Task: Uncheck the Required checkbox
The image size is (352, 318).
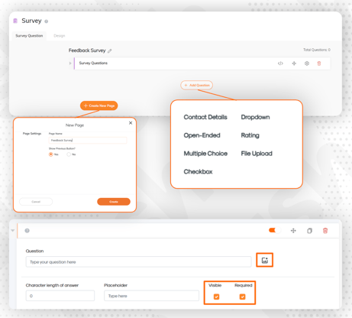Action: [x=242, y=297]
